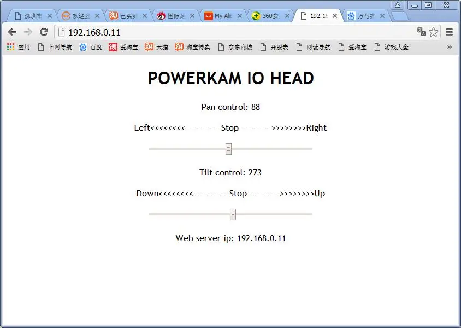The width and height of the screenshot is (461, 328).
Task: Open the 上网导航 bookmark
Action: pyautogui.click(x=55, y=47)
